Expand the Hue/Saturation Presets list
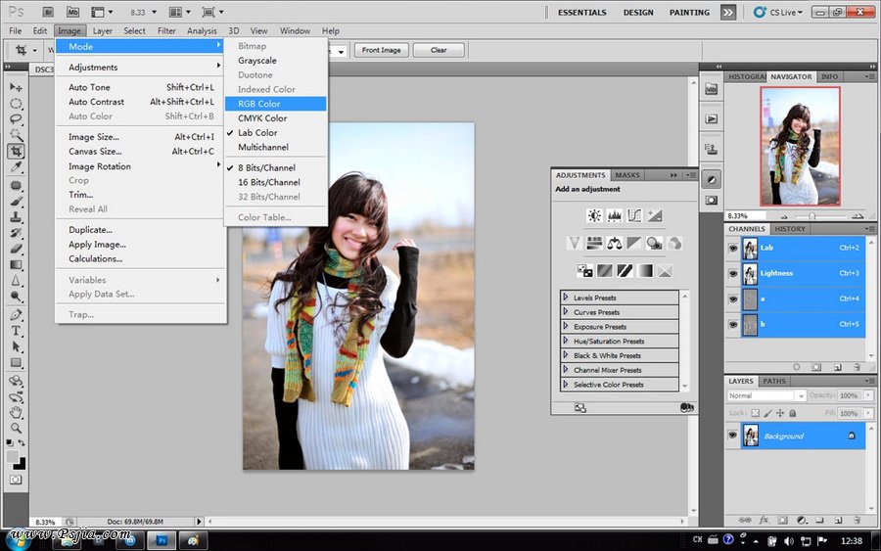The image size is (881, 551). point(566,342)
